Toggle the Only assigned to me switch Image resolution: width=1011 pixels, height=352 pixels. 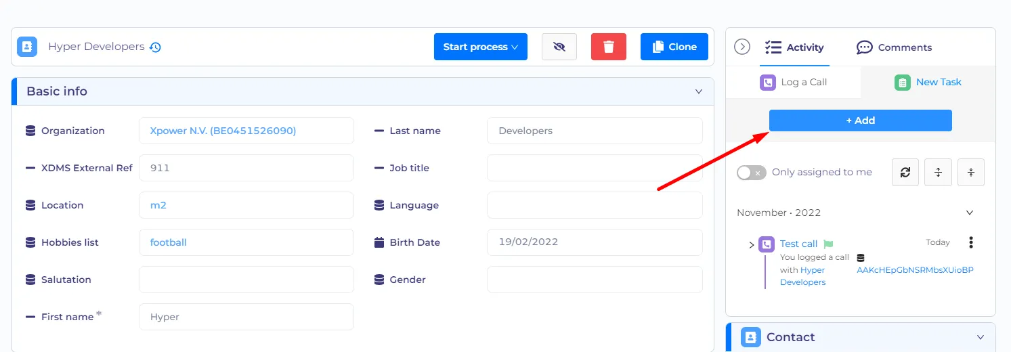coord(752,173)
